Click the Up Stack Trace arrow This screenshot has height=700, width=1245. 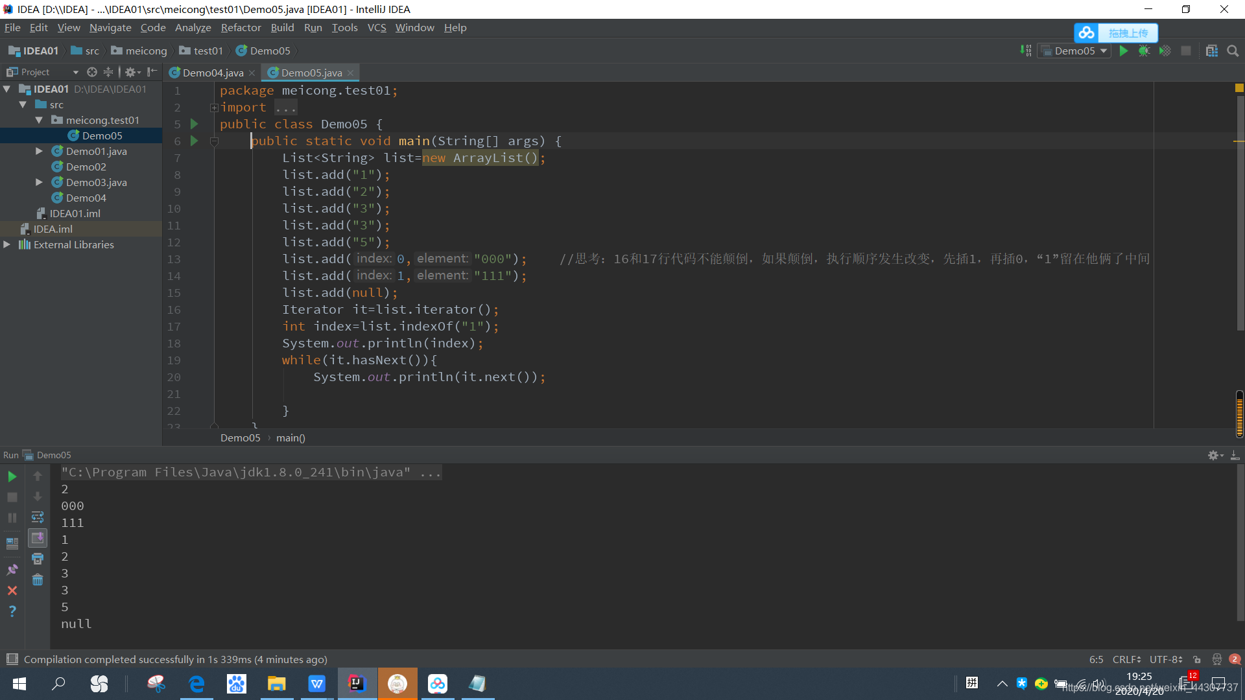38,476
